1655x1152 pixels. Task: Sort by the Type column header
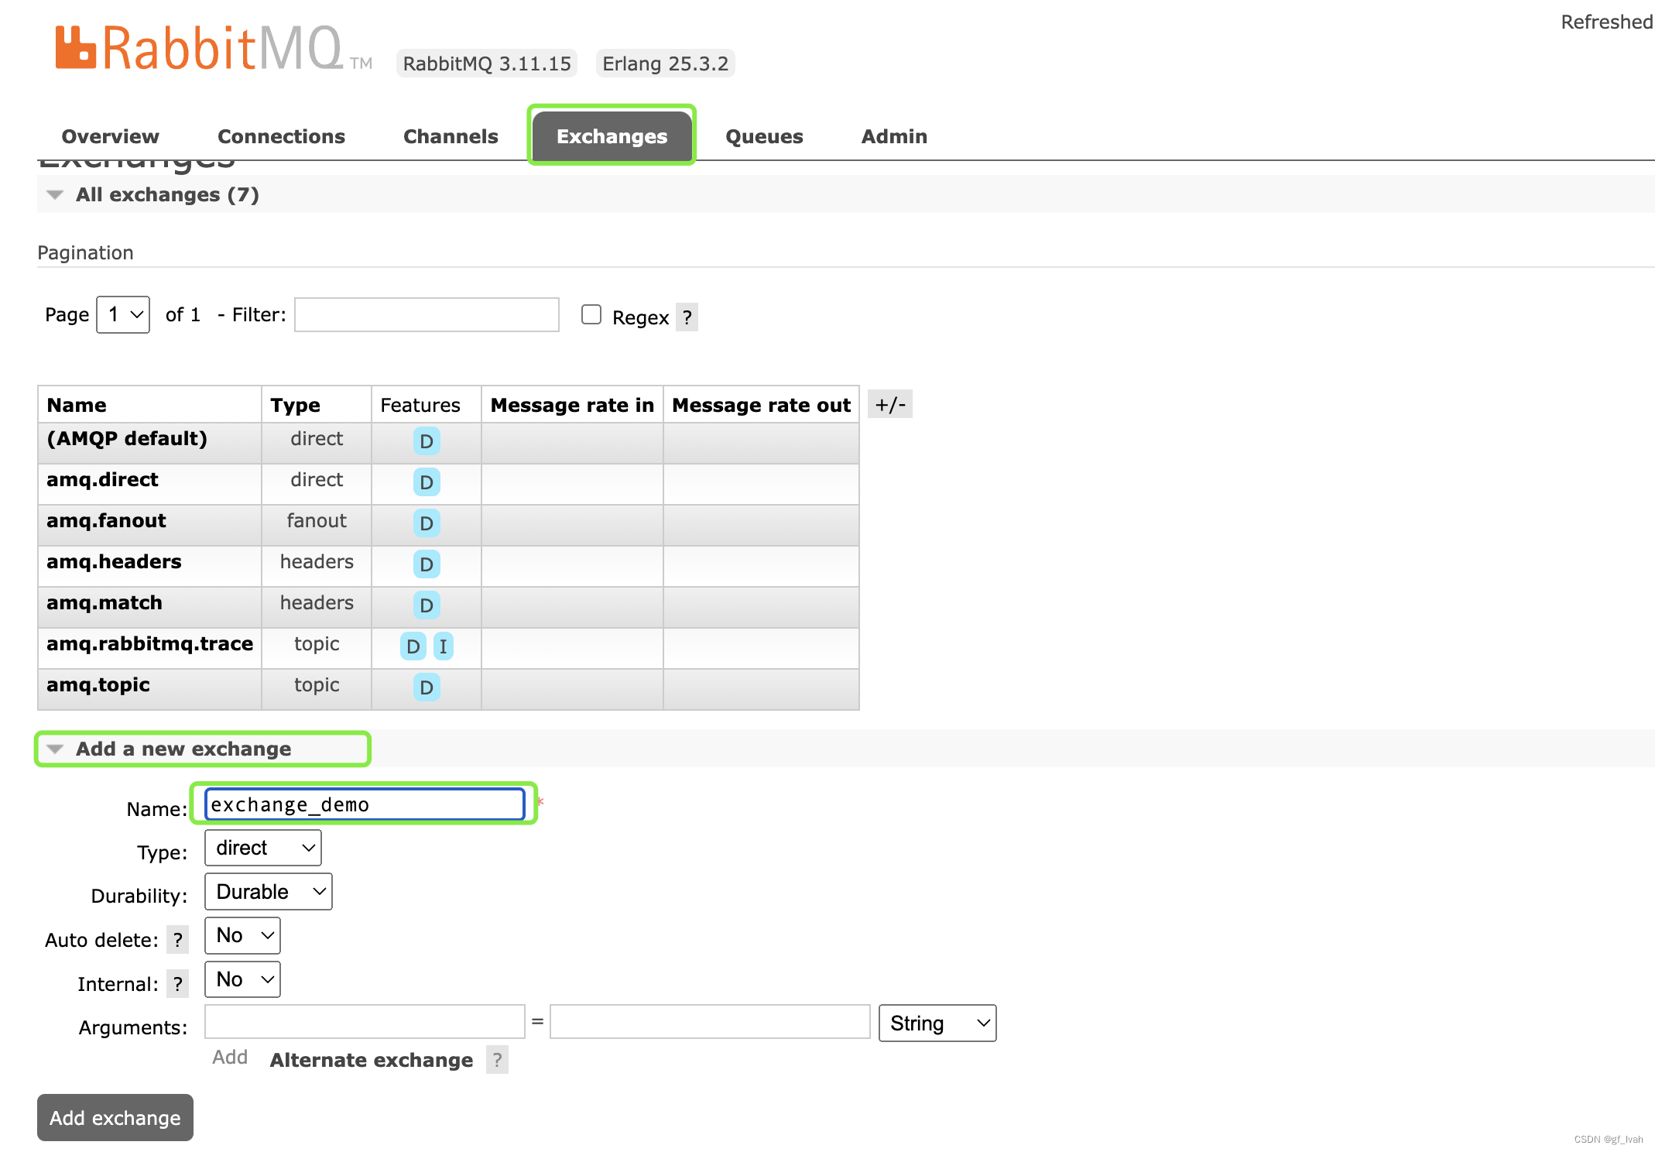[x=295, y=405]
